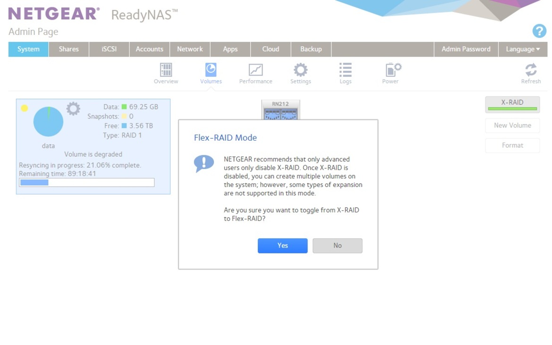552x345 pixels.
Task: Click the '3.56 TB' free value
Action: [141, 126]
